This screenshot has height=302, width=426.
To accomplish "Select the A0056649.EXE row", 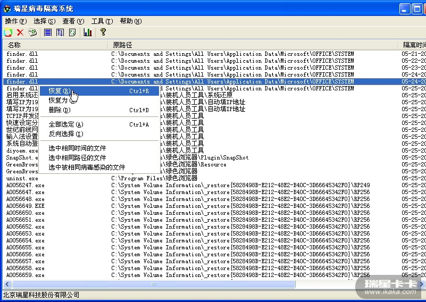I will coord(214,206).
